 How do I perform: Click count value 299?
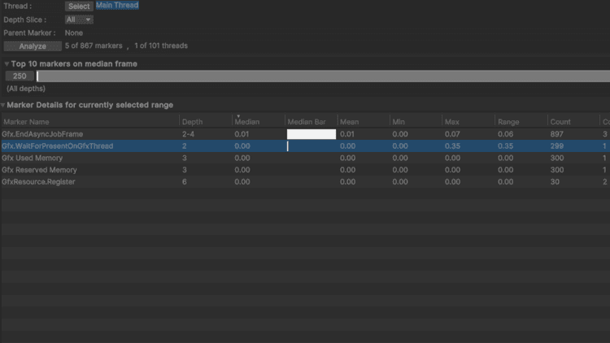click(556, 146)
